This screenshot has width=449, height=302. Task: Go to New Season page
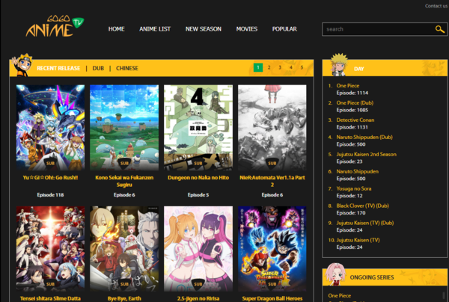204,29
